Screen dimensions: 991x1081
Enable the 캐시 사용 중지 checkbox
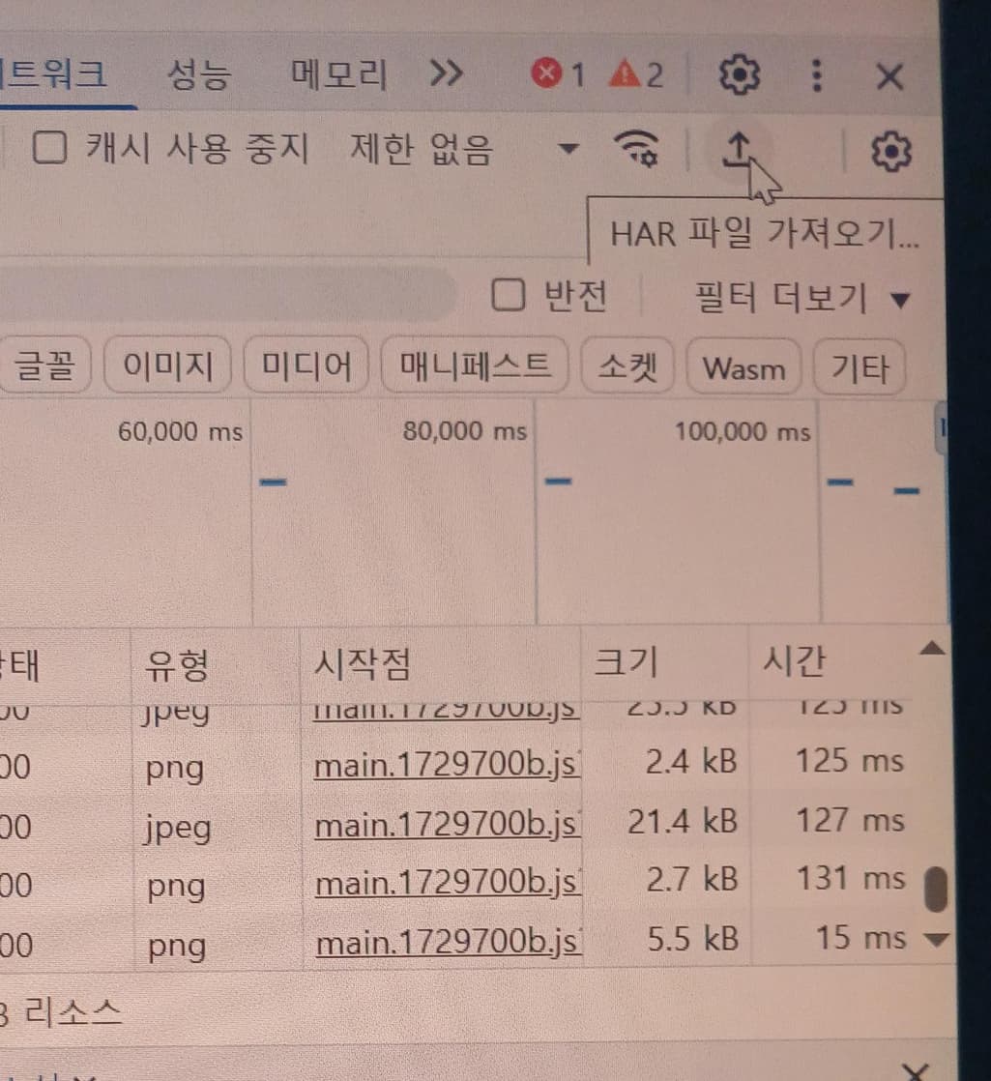click(49, 149)
